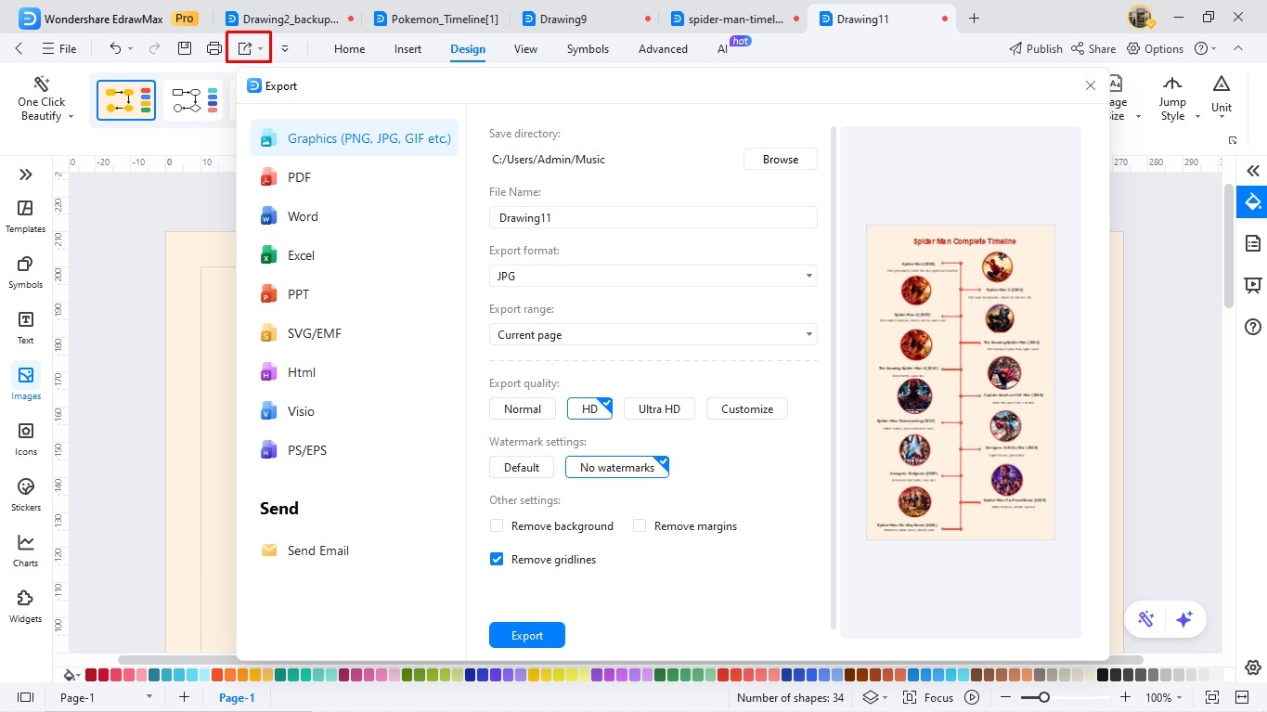
Task: Open the Advanced ribbon tab
Action: (x=663, y=49)
